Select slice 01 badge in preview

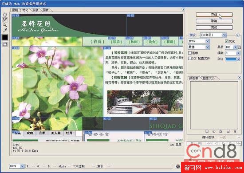pos(15,16)
